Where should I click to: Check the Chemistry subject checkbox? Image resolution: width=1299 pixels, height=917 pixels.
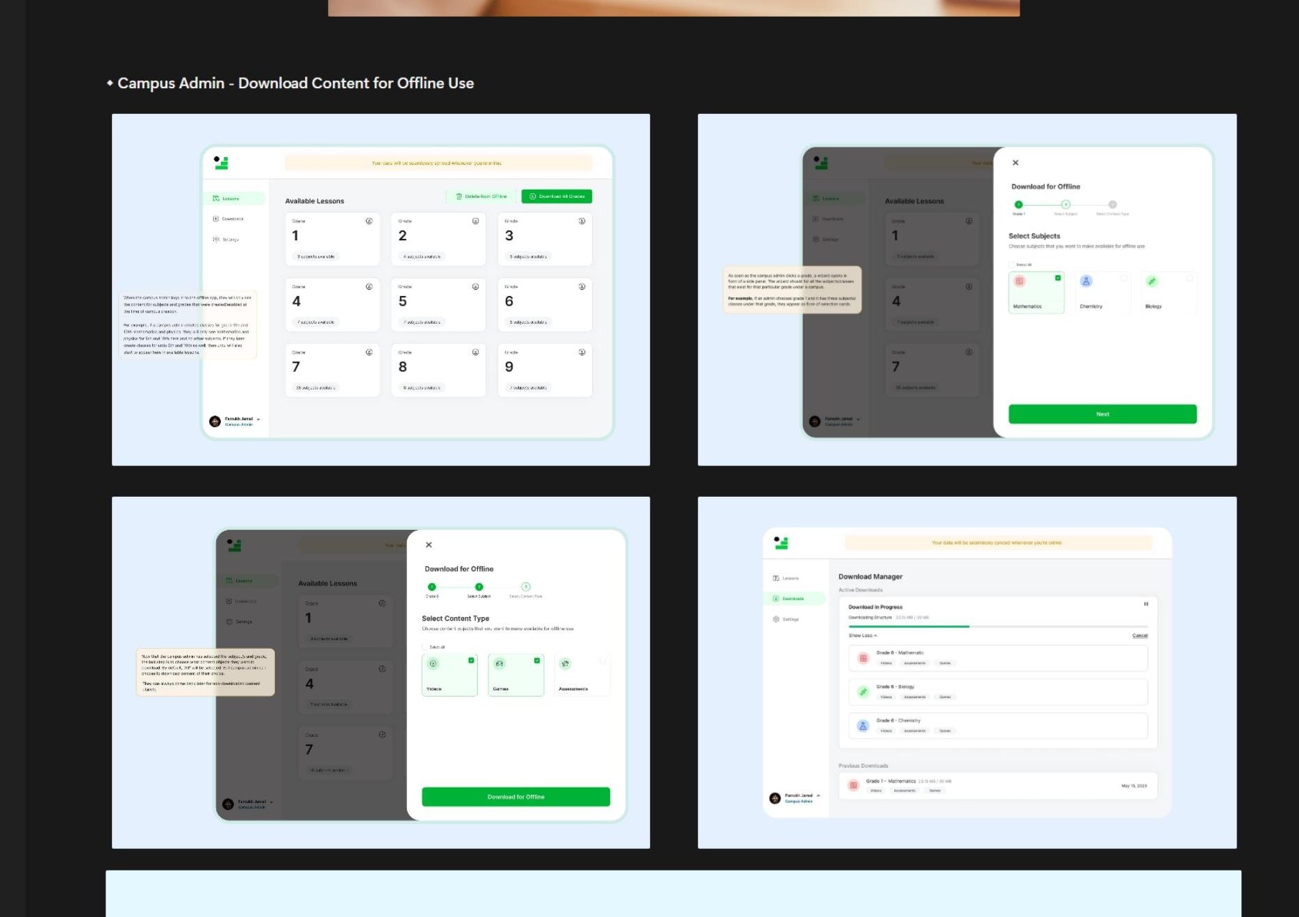pos(1124,278)
